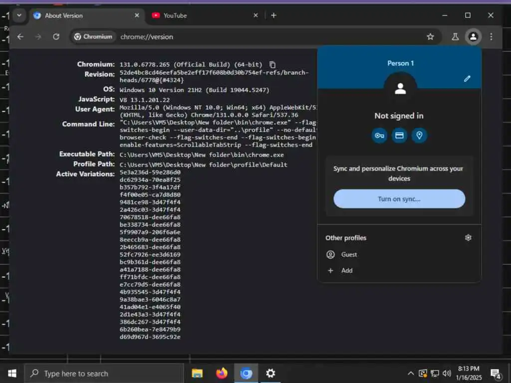511x383 pixels.
Task: Click the security tray icon with warning badge
Action: pos(423,373)
